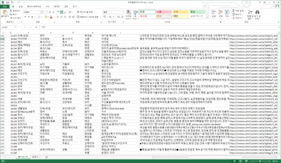Toggle bold formatting
Viewport: 281px width, 163px height.
tap(25, 17)
